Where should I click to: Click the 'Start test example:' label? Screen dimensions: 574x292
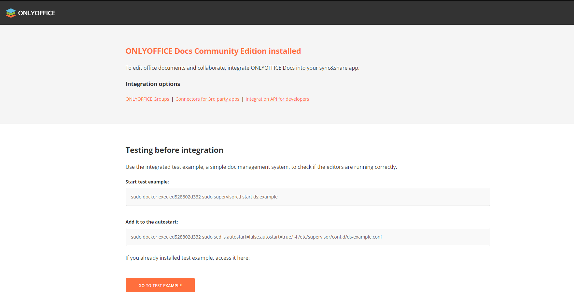(147, 182)
